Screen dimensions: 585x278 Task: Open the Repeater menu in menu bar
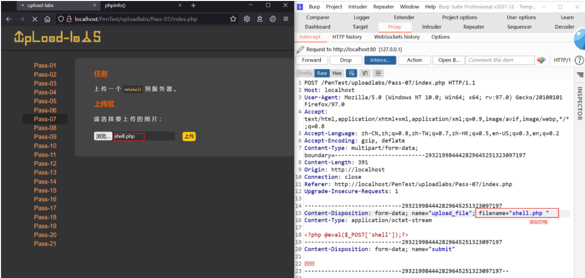[383, 7]
